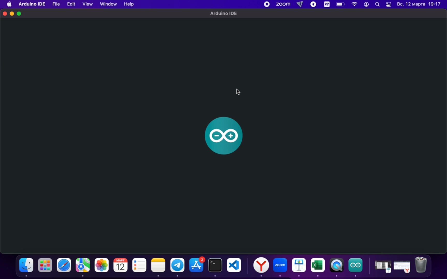This screenshot has width=447, height=279.
Task: Open Yandex Browser from the Dock
Action: pyautogui.click(x=261, y=265)
